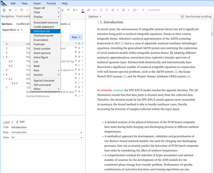The height and width of the screenshot is (173, 214).
Task: Toggle Synchronize scrolling checkbox
Action: pyautogui.click(x=182, y=16)
